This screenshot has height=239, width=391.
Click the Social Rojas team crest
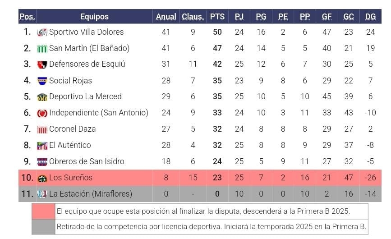(x=42, y=81)
